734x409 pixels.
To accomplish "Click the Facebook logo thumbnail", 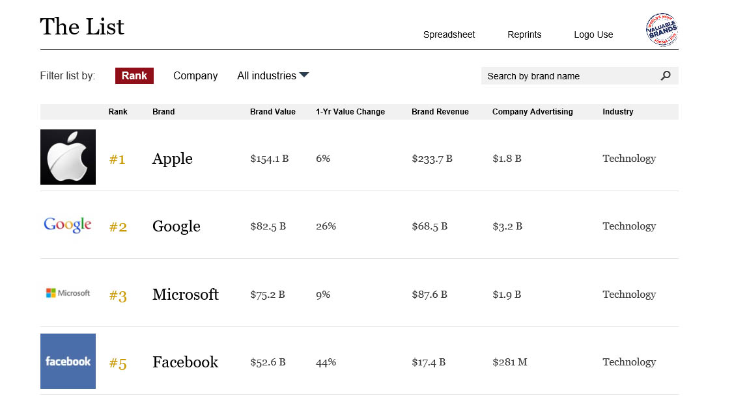I will (68, 362).
